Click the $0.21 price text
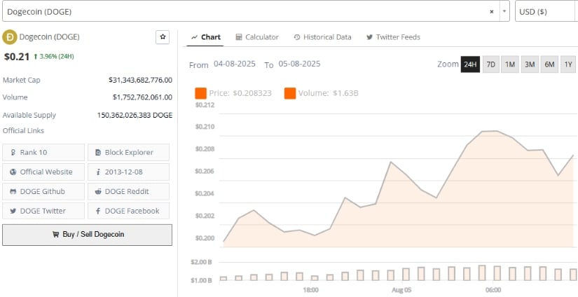Viewport: 578px width, 297px height. (x=17, y=57)
